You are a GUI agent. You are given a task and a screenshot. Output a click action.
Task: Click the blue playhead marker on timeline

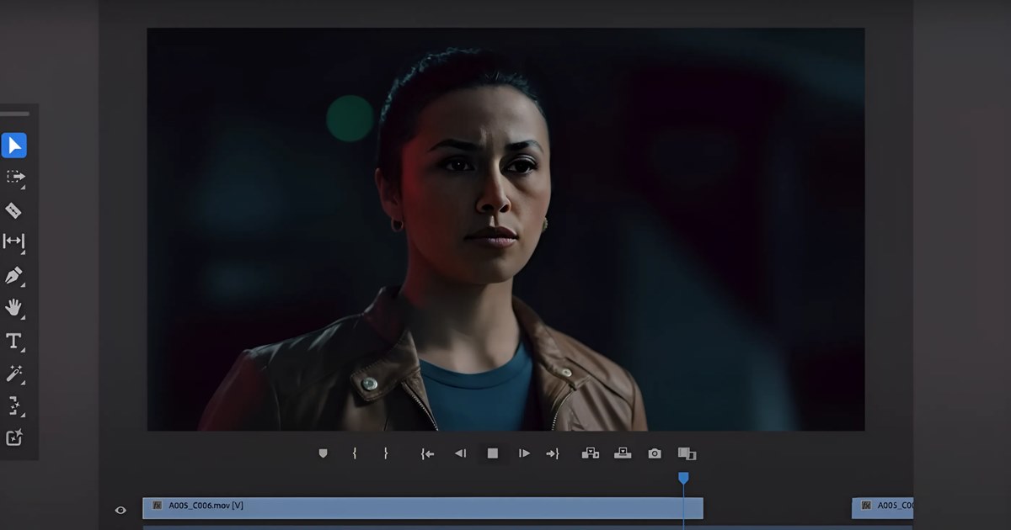(x=683, y=478)
